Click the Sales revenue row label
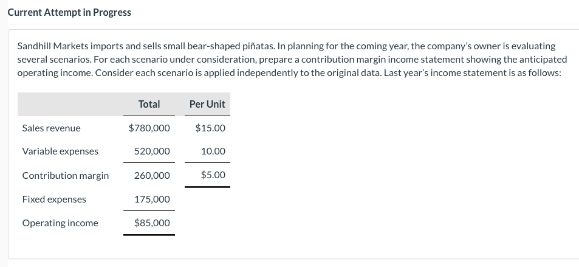 [51, 128]
